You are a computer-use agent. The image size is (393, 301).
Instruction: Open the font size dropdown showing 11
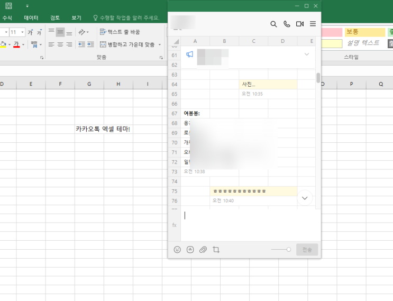[x=22, y=32]
